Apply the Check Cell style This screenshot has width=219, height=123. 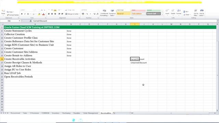[154, 14]
